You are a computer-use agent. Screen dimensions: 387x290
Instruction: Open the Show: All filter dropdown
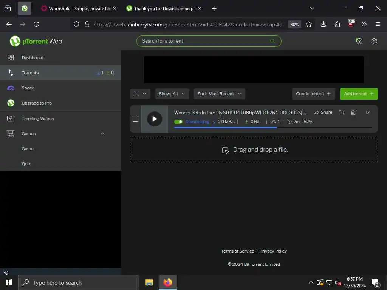click(172, 94)
